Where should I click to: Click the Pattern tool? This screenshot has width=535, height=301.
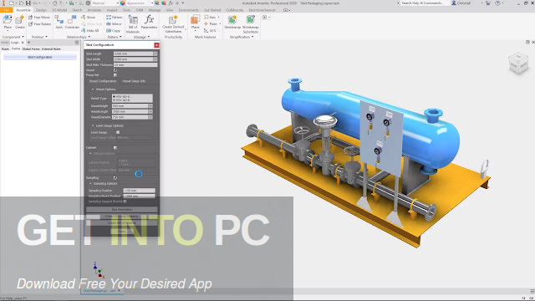pyautogui.click(x=115, y=17)
